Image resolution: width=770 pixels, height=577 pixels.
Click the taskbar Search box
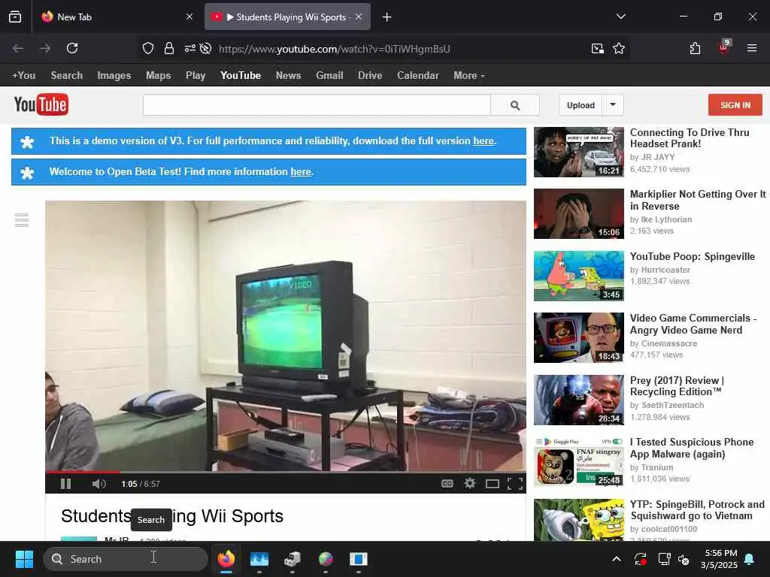(126, 559)
